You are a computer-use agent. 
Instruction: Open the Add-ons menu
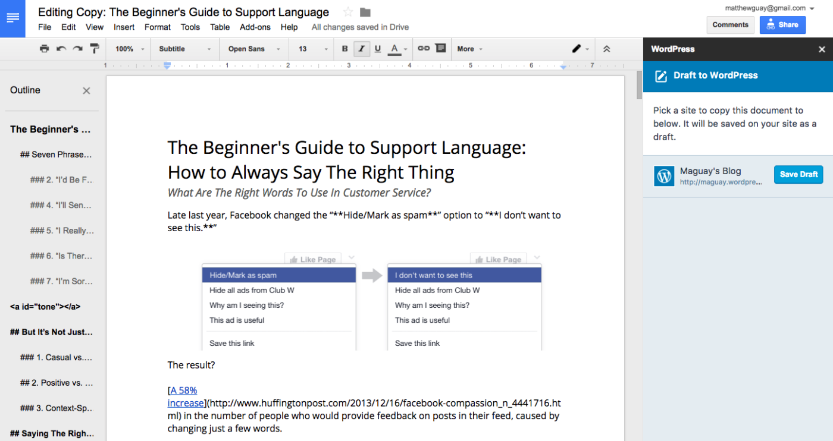[x=255, y=27]
